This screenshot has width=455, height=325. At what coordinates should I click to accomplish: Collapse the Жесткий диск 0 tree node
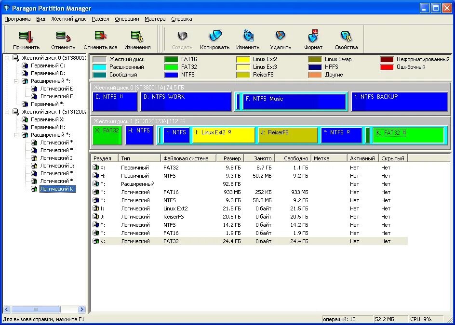point(7,58)
